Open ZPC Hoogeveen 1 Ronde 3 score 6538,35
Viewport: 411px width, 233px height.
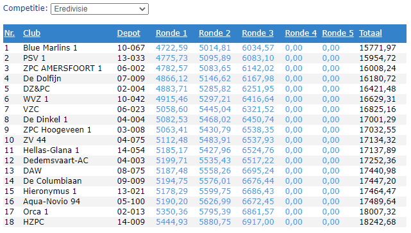point(258,130)
